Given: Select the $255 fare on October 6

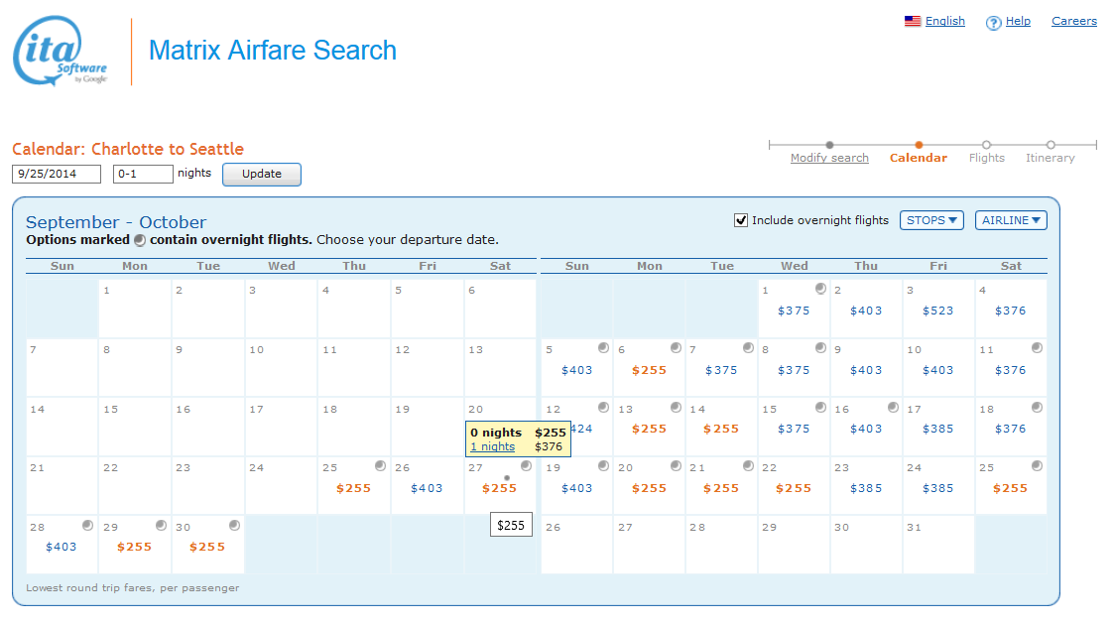Looking at the screenshot, I should (x=649, y=370).
